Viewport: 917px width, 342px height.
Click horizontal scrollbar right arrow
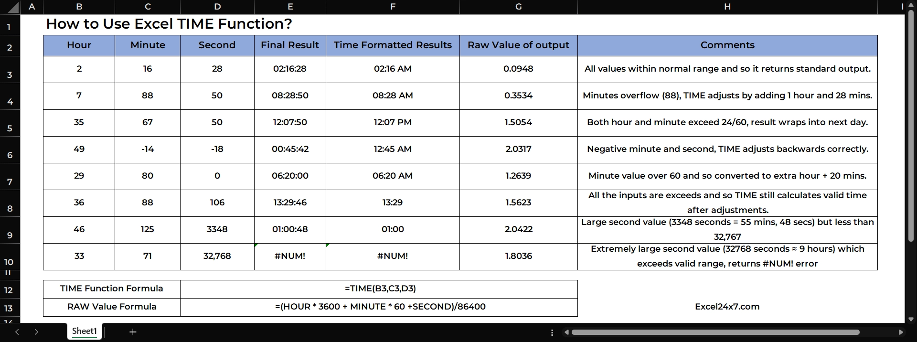coord(901,332)
